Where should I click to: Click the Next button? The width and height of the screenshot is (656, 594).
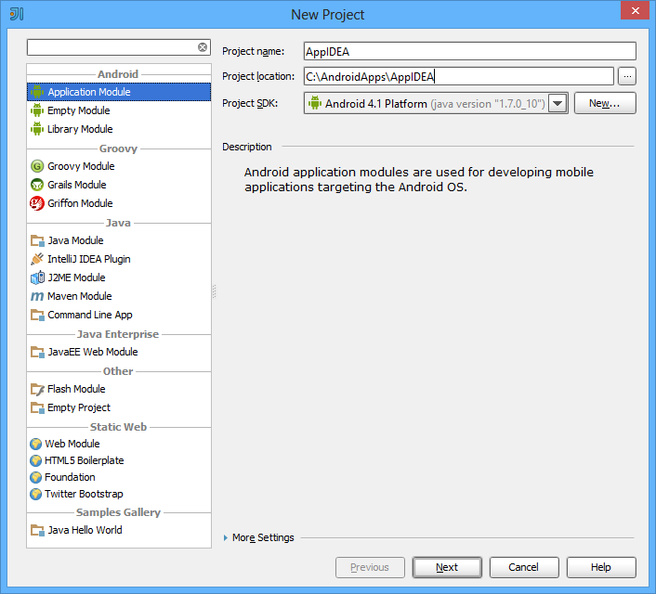coord(447,567)
